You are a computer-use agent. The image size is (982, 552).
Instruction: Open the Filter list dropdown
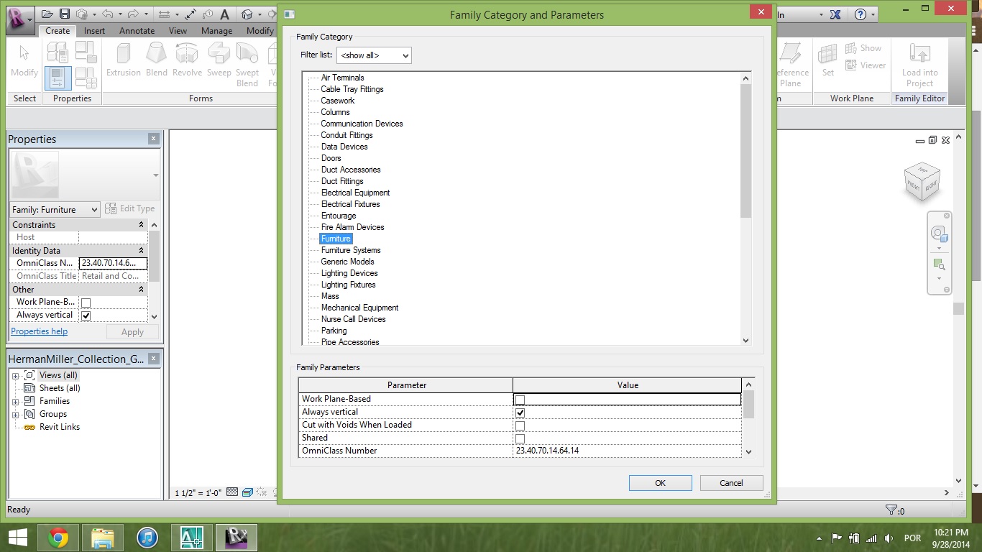pyautogui.click(x=374, y=55)
